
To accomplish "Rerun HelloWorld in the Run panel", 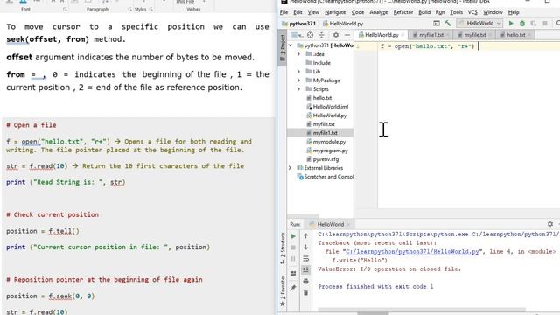I will (x=293, y=236).
